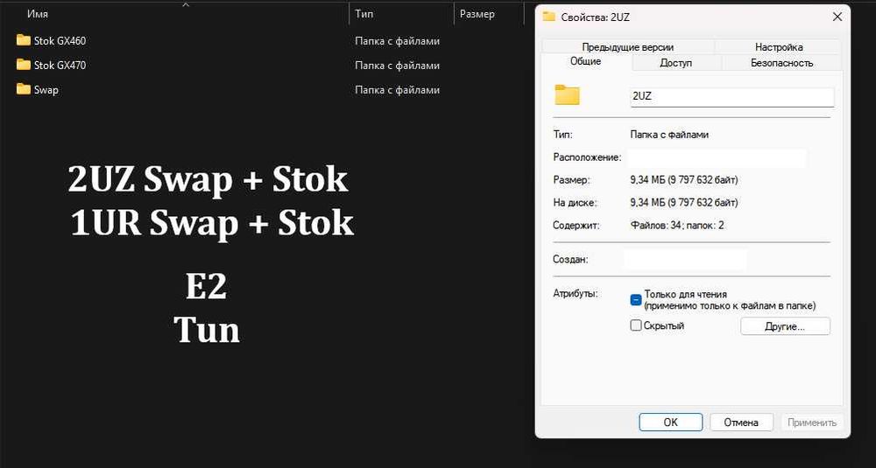
Task: Select the Swap folder name
Action: coord(46,90)
